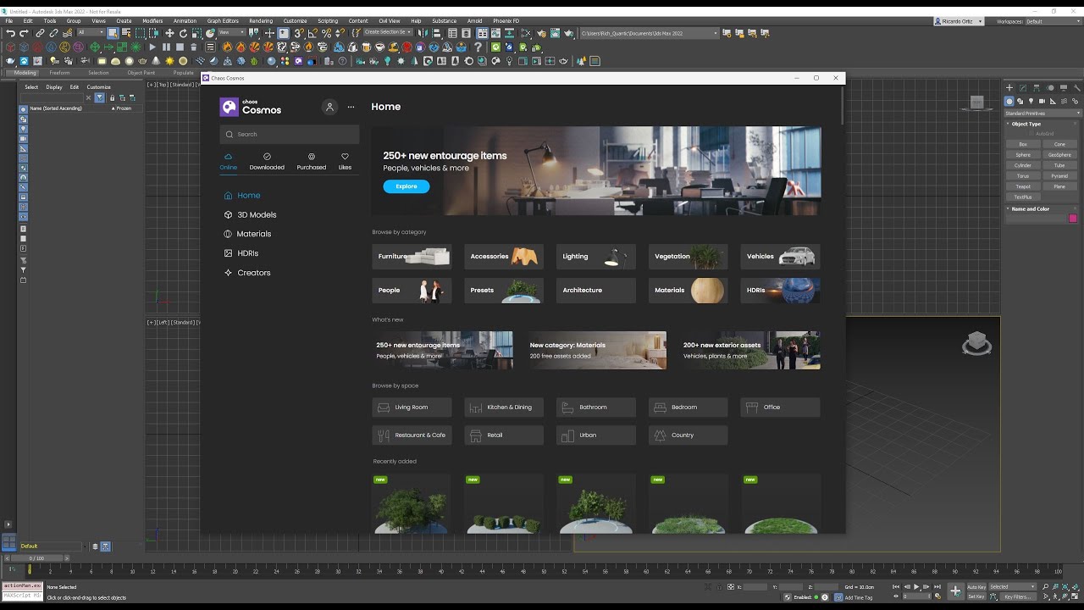Viewport: 1084px width, 610px height.
Task: Create a Teapot primitive button
Action: [x=1023, y=186]
